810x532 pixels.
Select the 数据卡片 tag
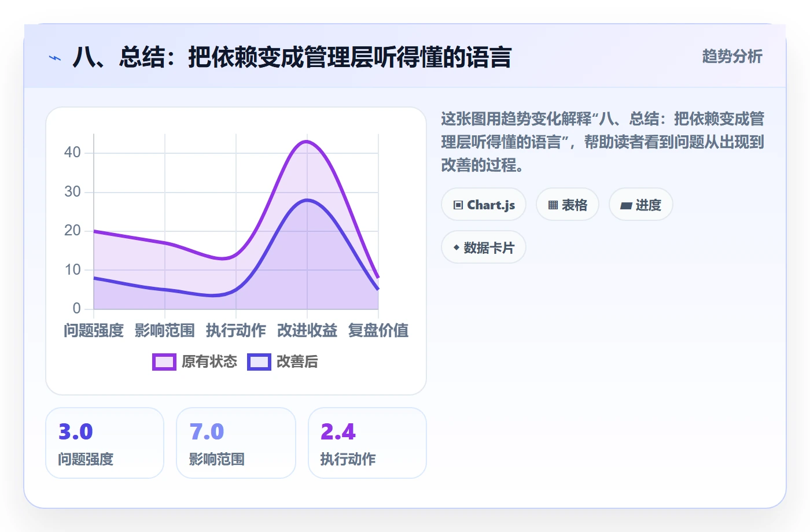pyautogui.click(x=484, y=247)
